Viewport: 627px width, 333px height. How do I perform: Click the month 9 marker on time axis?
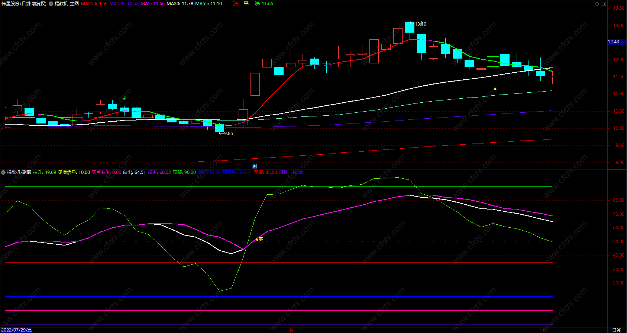pyautogui.click(x=292, y=330)
